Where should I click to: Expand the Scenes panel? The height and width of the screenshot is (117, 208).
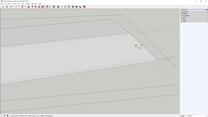click(x=182, y=21)
